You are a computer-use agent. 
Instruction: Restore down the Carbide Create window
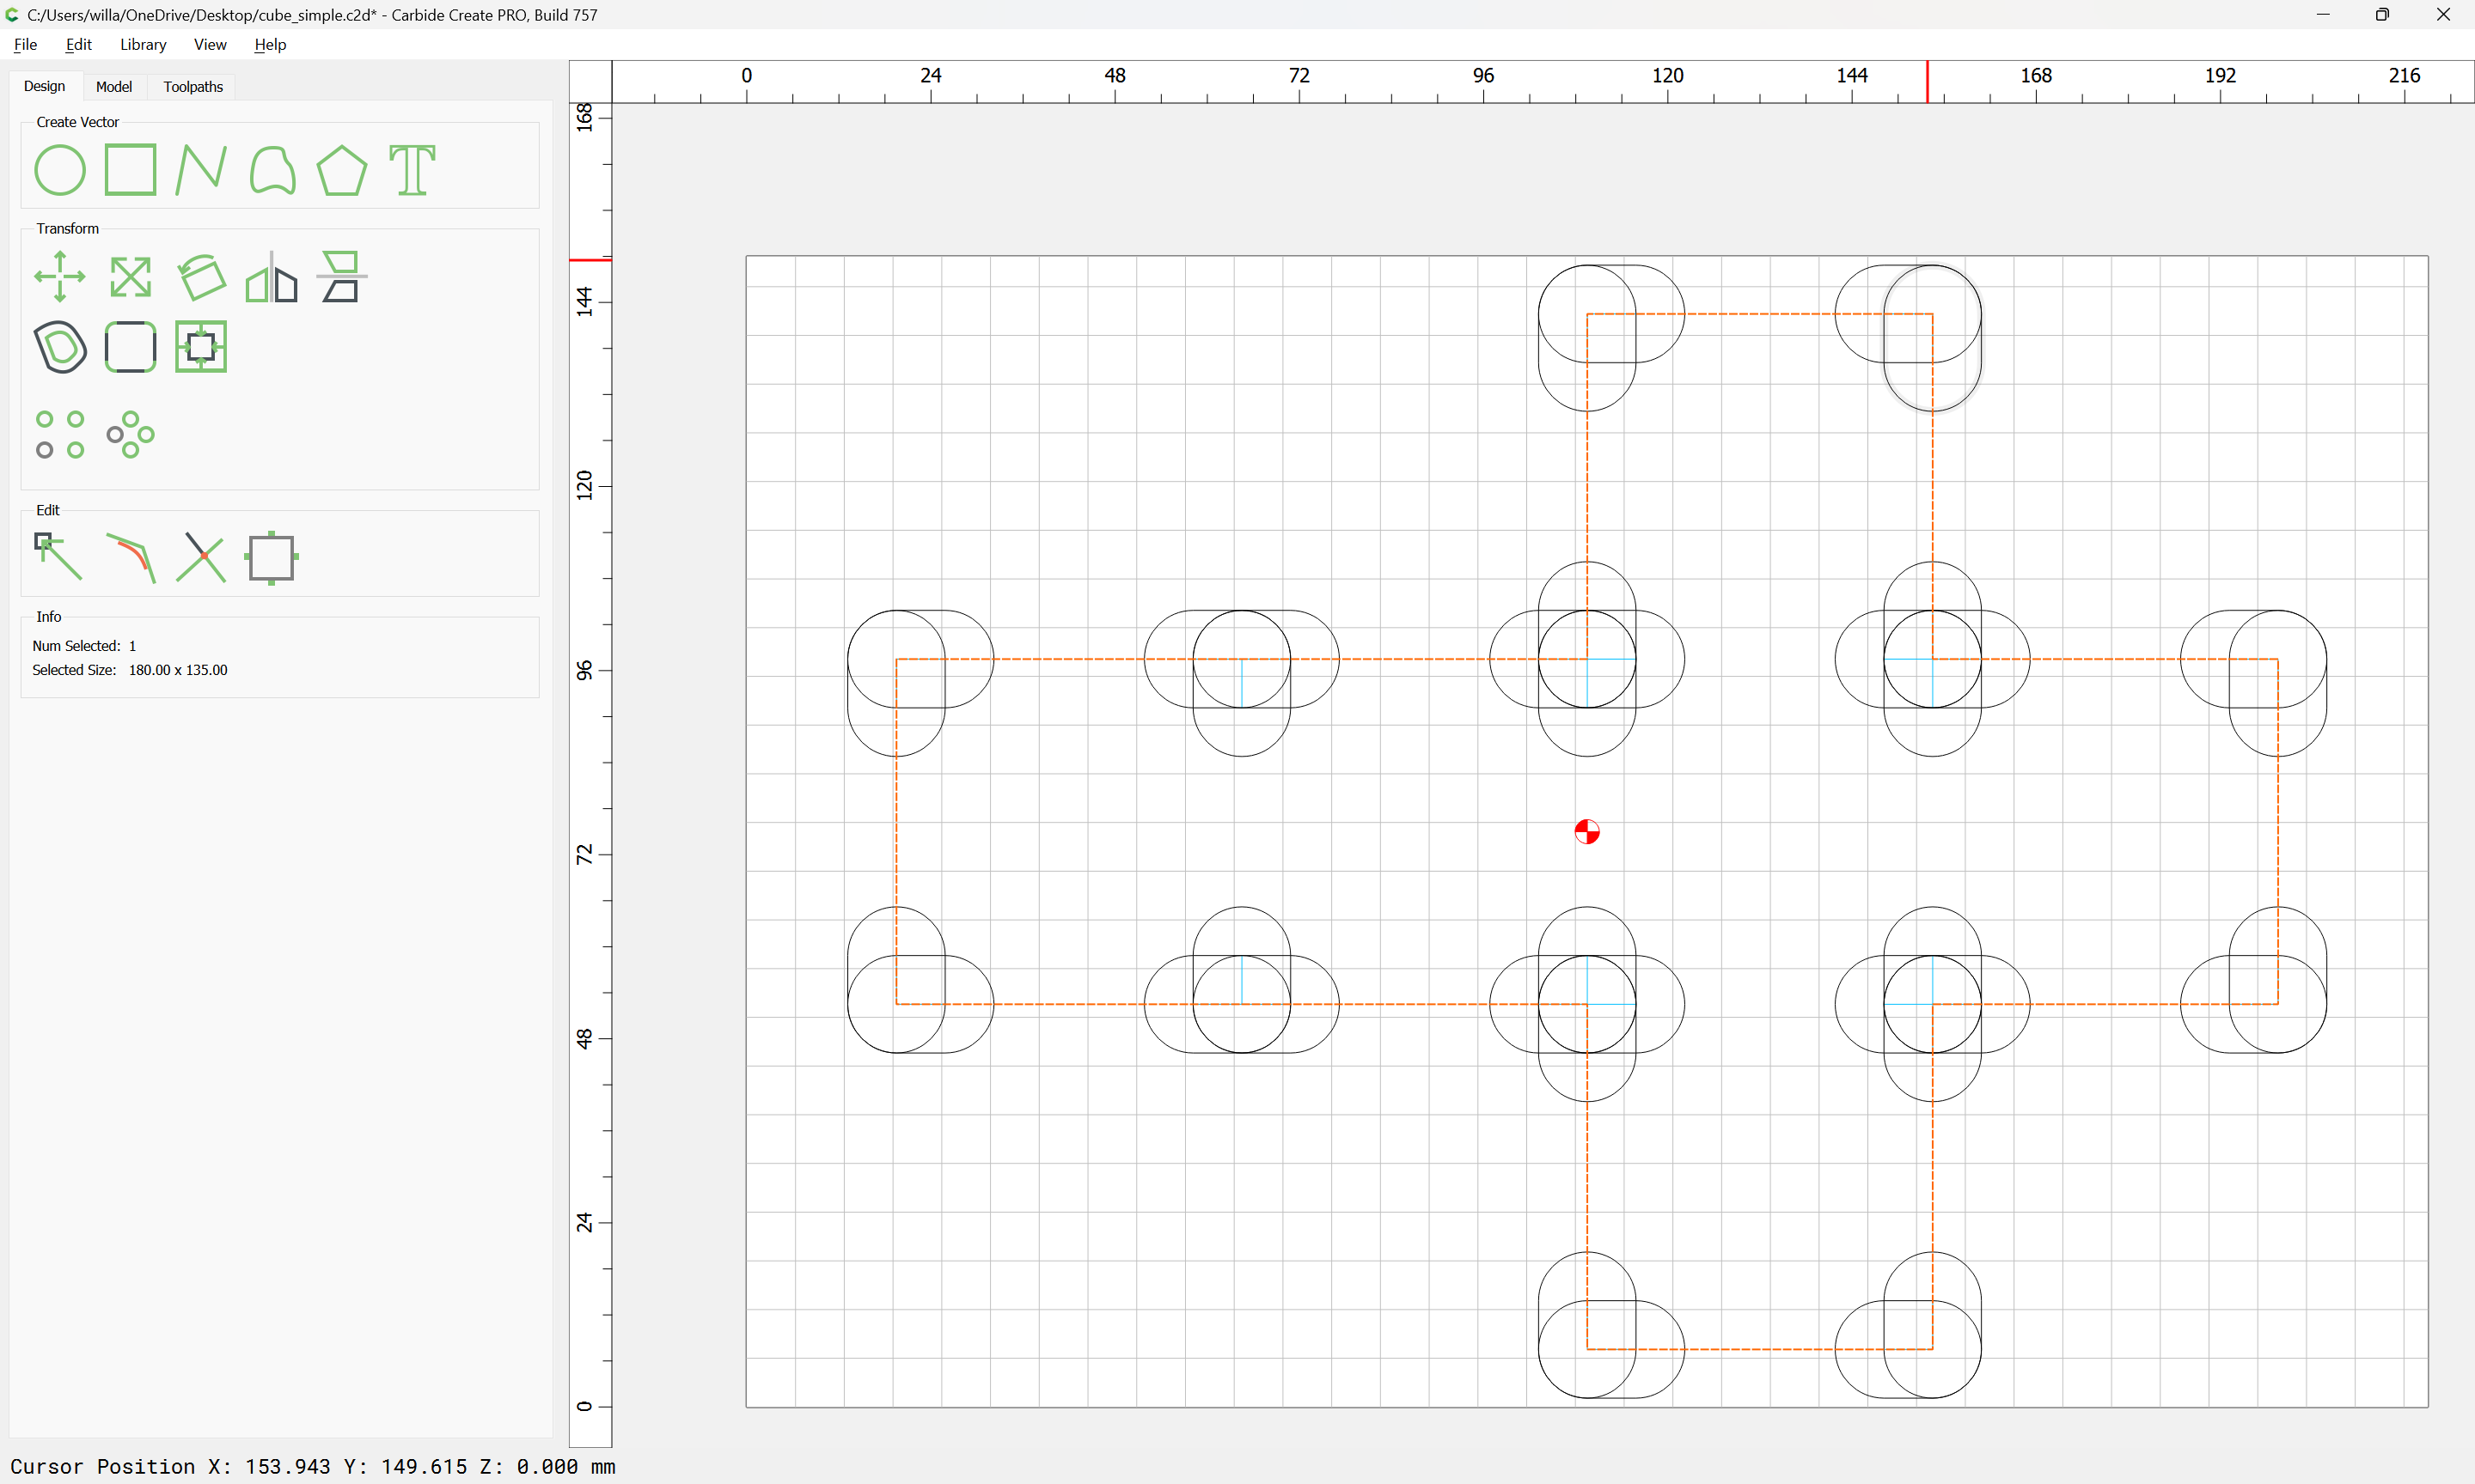(2382, 15)
